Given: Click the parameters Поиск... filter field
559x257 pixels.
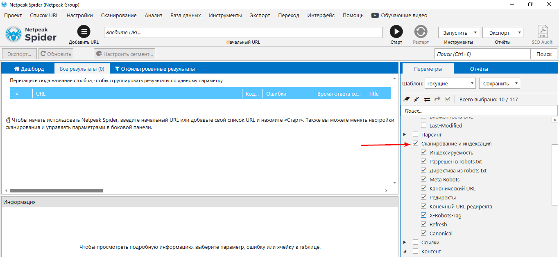Looking at the screenshot, I should [x=479, y=111].
